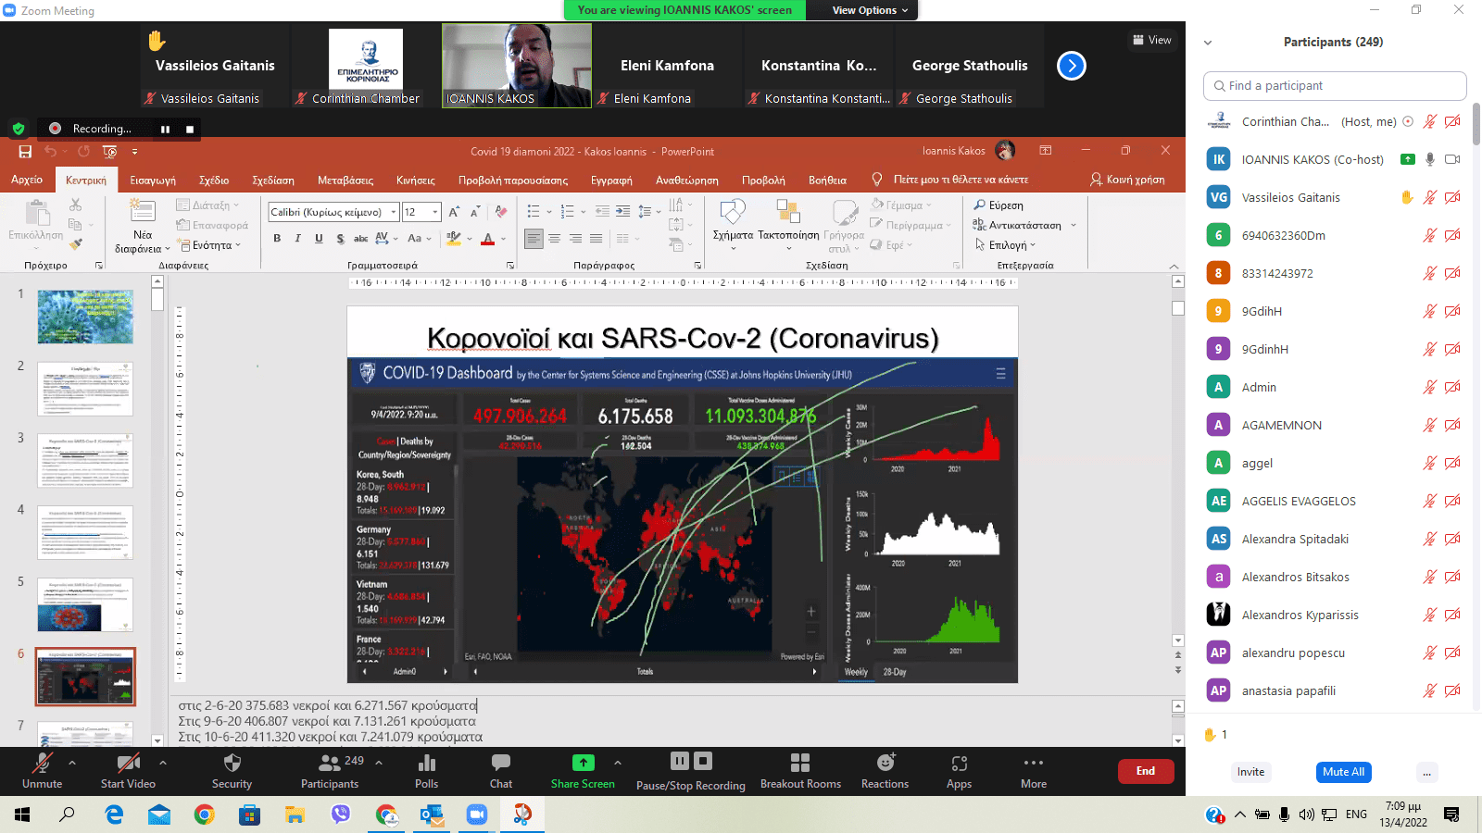Click the green Share Screen icon
The width and height of the screenshot is (1482, 833).
[x=583, y=764]
